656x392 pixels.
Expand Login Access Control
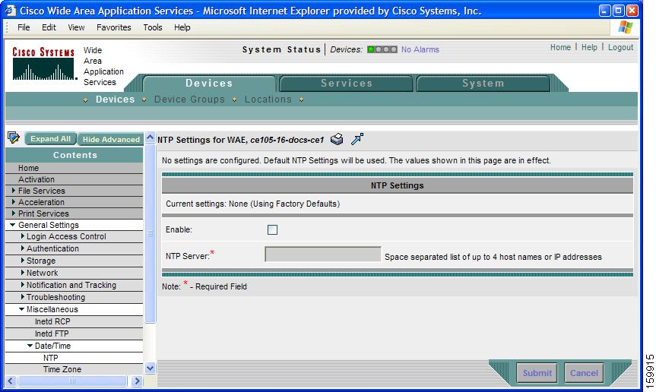point(22,236)
